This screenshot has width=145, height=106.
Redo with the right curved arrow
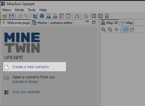click(26, 16)
